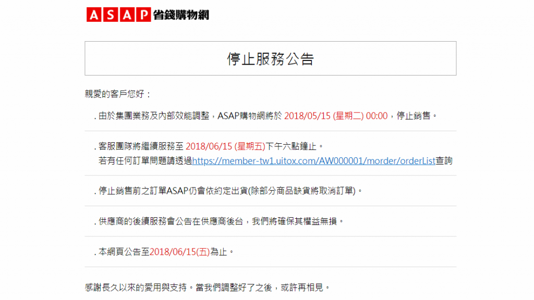
Task: Click the ASAP 省錢購物網 logo
Action: [148, 15]
